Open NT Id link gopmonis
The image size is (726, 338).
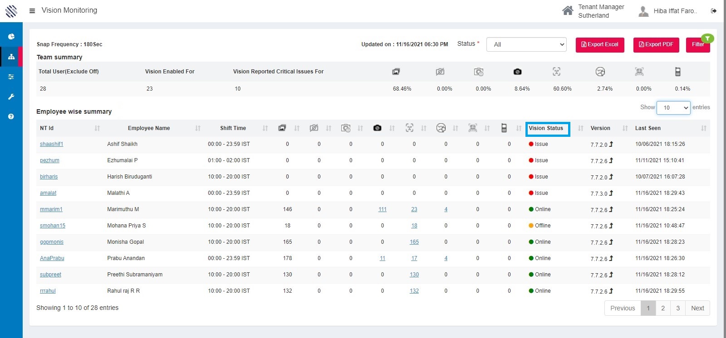(x=52, y=242)
